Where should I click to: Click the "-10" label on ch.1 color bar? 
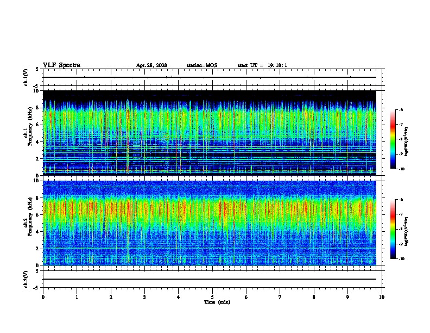click(x=402, y=169)
